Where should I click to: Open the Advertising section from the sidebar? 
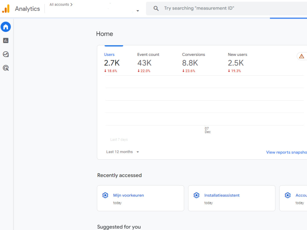[x=6, y=68]
